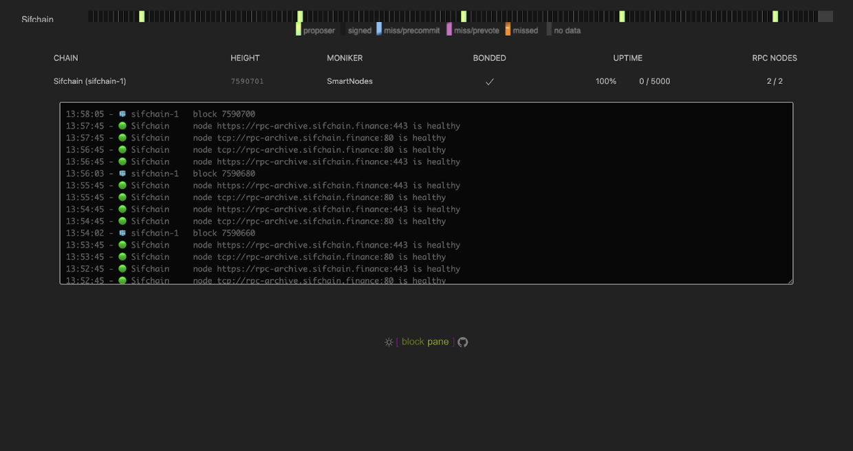
Task: Click the block cube icon for block 7590700
Action: click(x=122, y=114)
